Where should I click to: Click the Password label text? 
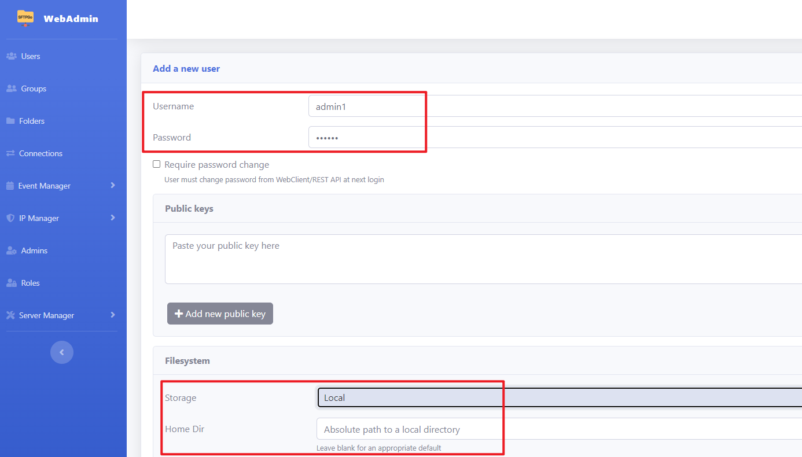click(172, 137)
